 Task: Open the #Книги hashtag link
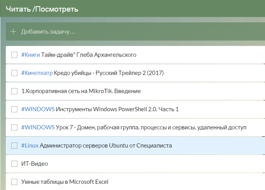31,55
